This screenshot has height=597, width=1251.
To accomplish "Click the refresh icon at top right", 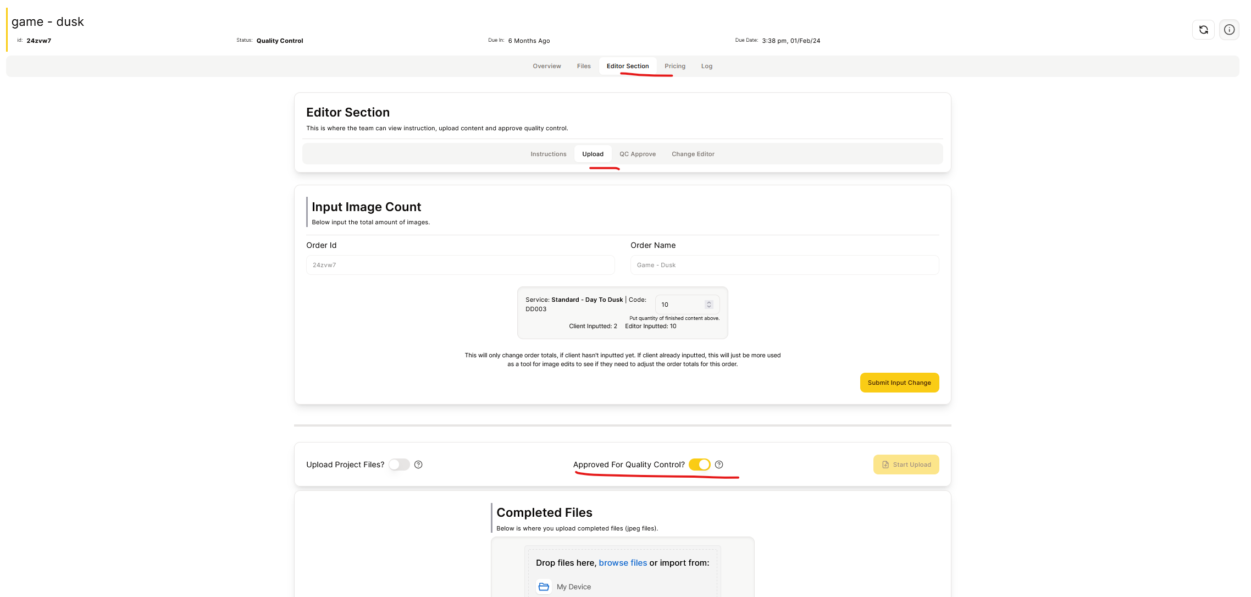I will (x=1203, y=30).
